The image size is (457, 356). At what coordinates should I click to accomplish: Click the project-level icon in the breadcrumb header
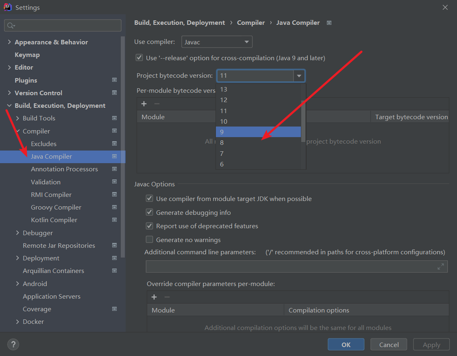[x=329, y=23]
